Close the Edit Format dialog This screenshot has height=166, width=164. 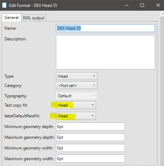[158, 5]
